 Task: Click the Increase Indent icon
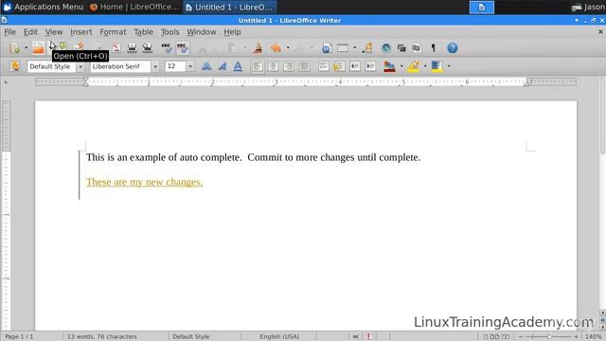[370, 66]
